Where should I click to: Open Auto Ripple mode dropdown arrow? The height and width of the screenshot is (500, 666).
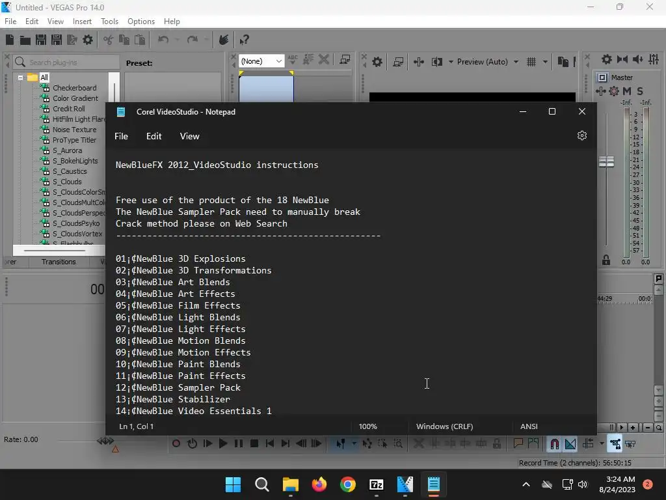(602, 444)
